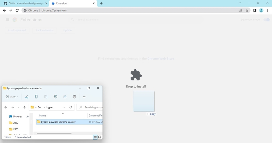Click the Search extensions field
The width and height of the screenshot is (272, 143).
point(136,20)
